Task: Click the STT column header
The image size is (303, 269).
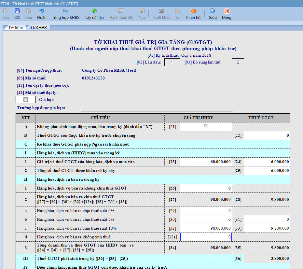Action: (26, 118)
